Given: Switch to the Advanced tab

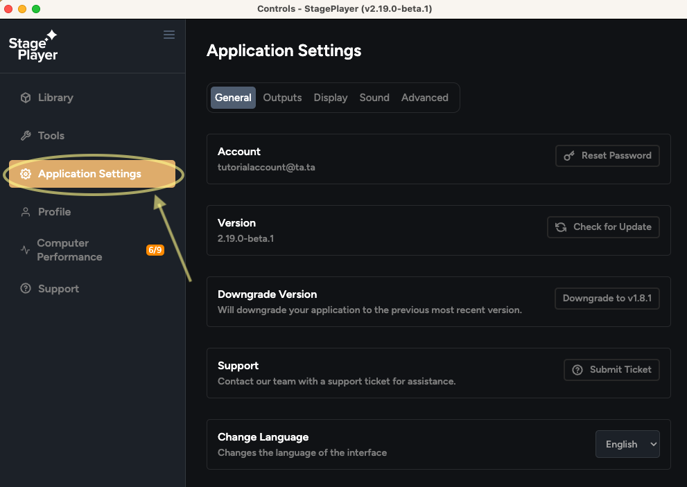Looking at the screenshot, I should [424, 98].
